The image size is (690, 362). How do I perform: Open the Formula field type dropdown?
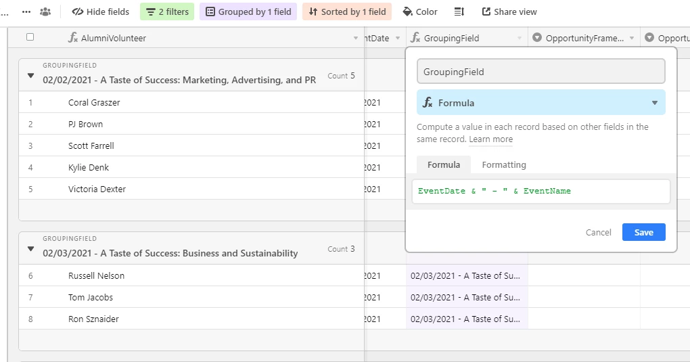(540, 103)
